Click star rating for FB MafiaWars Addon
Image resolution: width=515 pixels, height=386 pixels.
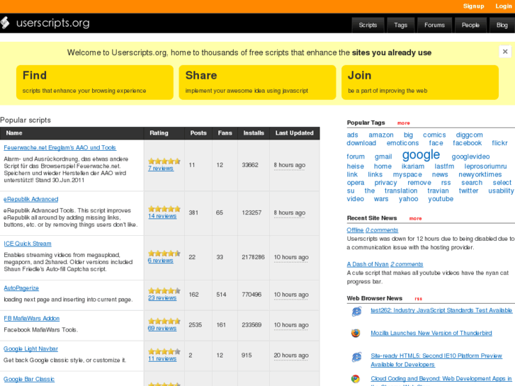164,321
